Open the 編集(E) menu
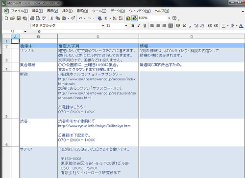This screenshot has width=245, height=178. pyautogui.click(x=38, y=11)
